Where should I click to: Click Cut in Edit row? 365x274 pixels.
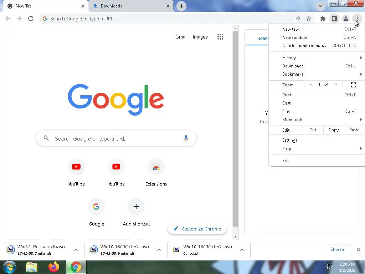coord(313,130)
